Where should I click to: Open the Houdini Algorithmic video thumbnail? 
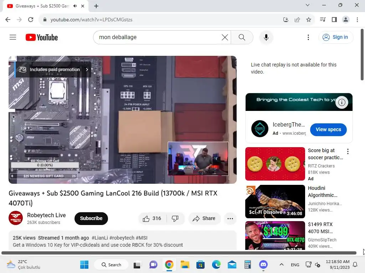(275, 202)
